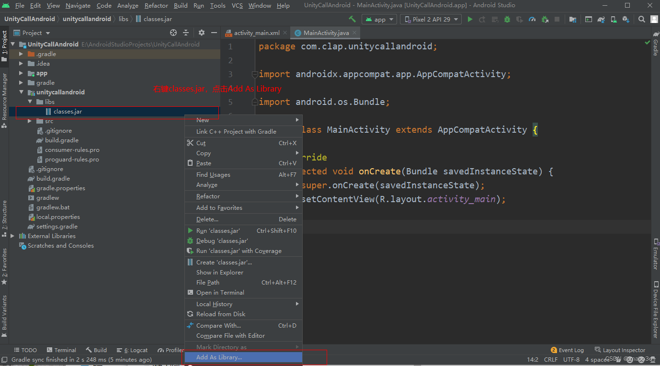Close the MainActivity.java editor tab
This screenshot has width=660, height=366.
click(355, 33)
